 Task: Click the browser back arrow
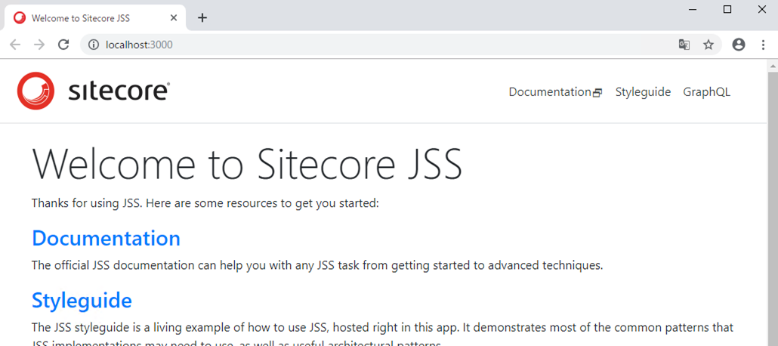click(15, 45)
